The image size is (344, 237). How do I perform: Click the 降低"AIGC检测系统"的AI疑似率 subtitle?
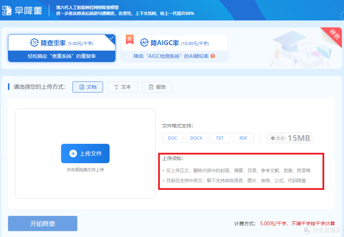coord(171,56)
